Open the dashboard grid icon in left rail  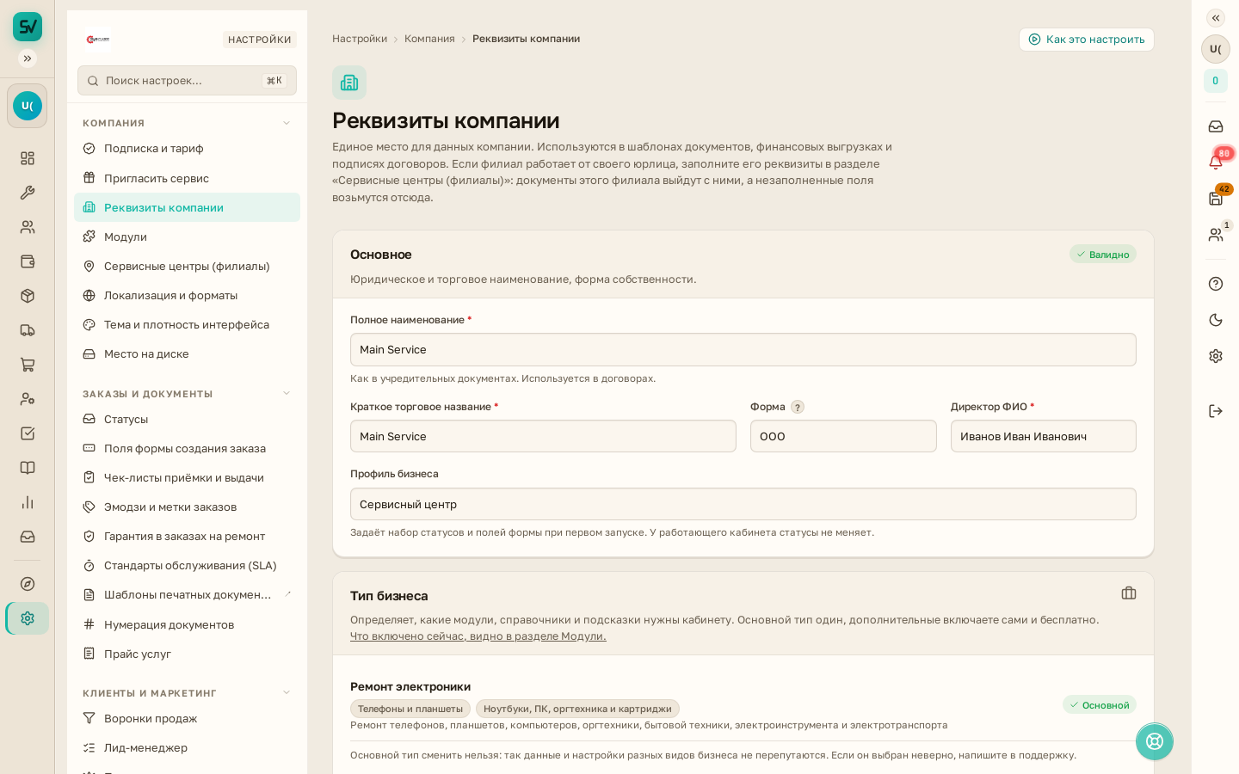28,158
